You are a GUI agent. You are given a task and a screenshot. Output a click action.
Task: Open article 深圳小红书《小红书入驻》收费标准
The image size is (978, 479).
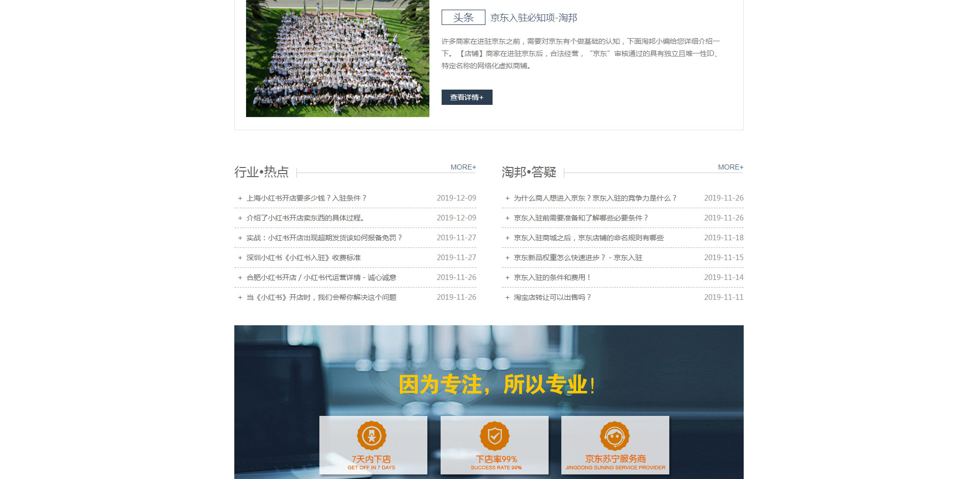pyautogui.click(x=304, y=258)
